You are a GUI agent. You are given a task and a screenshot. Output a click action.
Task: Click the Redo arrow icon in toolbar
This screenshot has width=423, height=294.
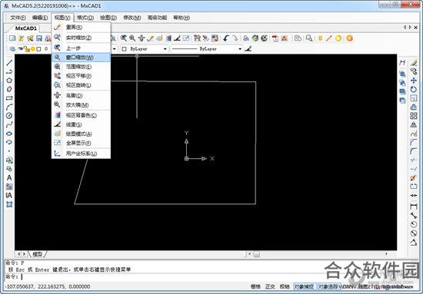235,38
